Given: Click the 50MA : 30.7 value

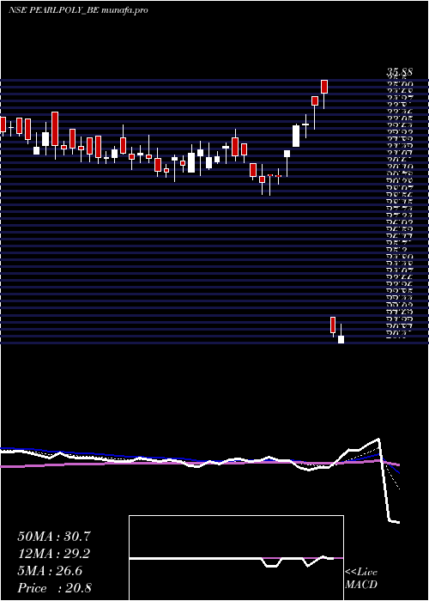Looking at the screenshot, I should tap(53, 537).
